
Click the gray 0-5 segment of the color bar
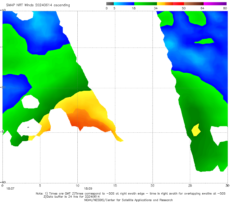click(x=110, y=4)
